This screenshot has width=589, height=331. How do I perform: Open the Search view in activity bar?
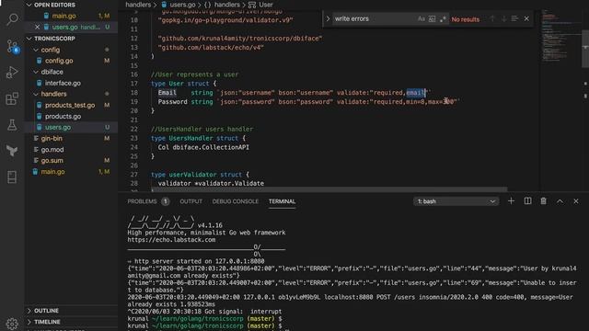tap(12, 18)
